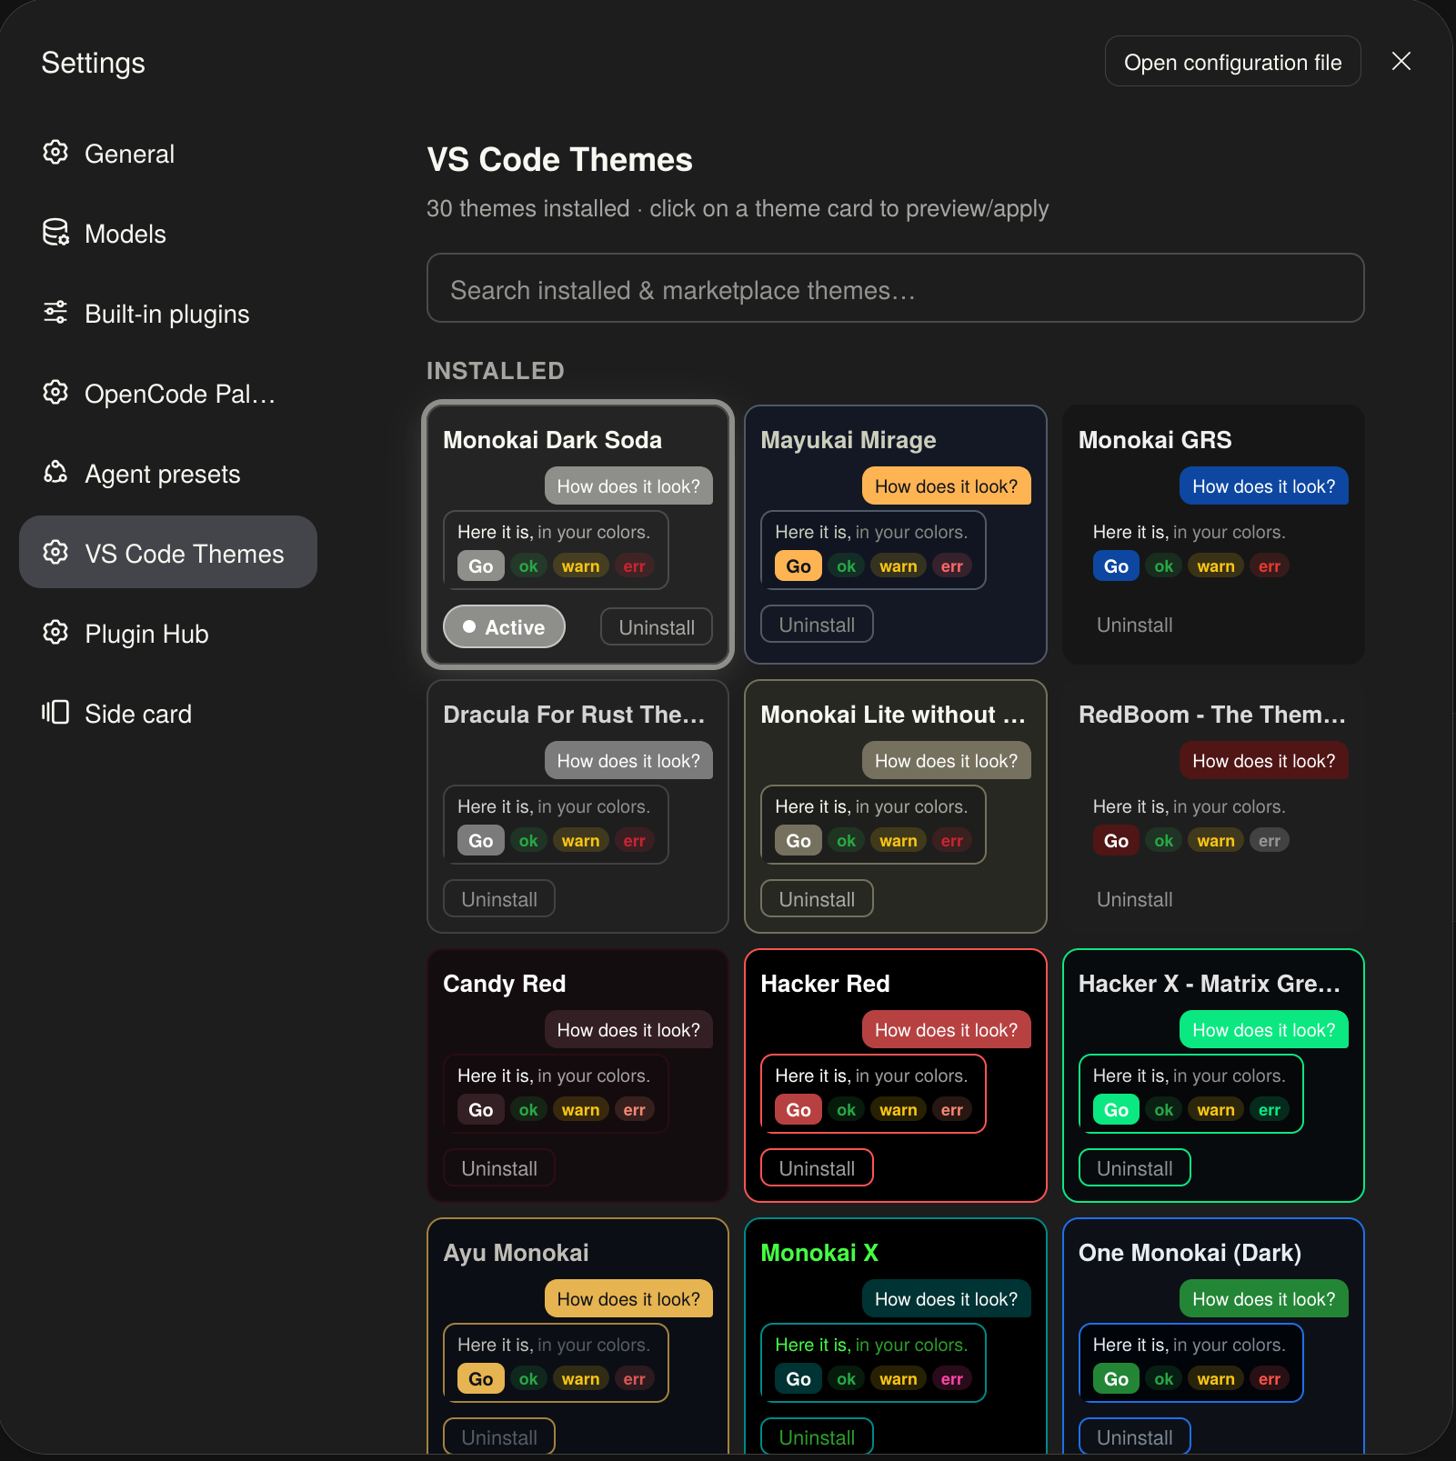The width and height of the screenshot is (1456, 1461).
Task: Click 'Here it is, in your colors.' in Monokai X
Action: 871,1344
